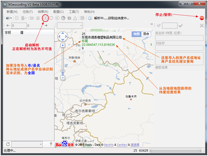Open help via blue question mark icon

[90, 18]
